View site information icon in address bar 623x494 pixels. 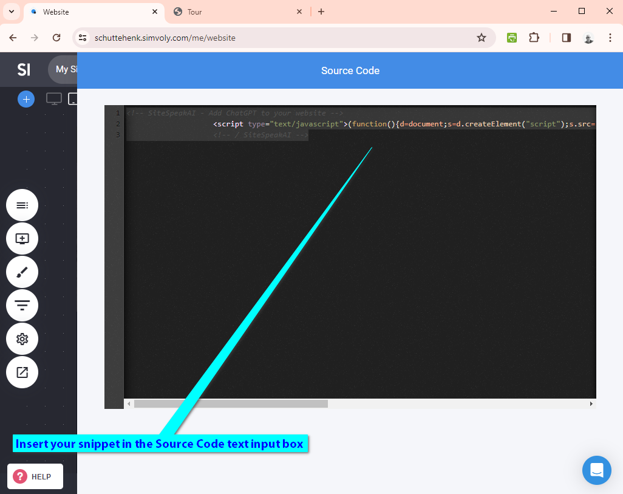tap(83, 38)
